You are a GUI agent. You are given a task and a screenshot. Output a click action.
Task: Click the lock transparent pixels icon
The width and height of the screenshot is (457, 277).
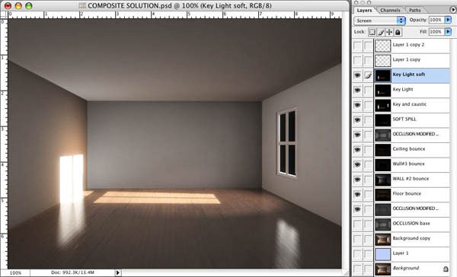tap(372, 32)
